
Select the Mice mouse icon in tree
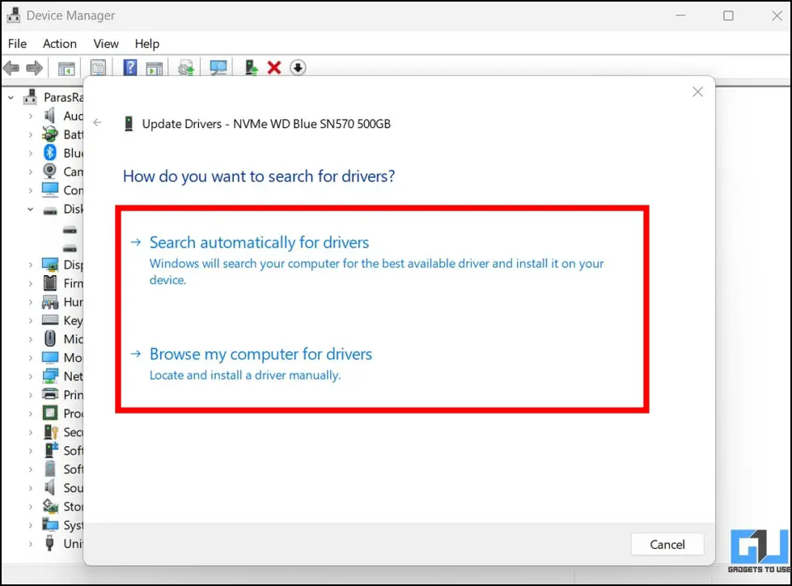[x=50, y=338]
